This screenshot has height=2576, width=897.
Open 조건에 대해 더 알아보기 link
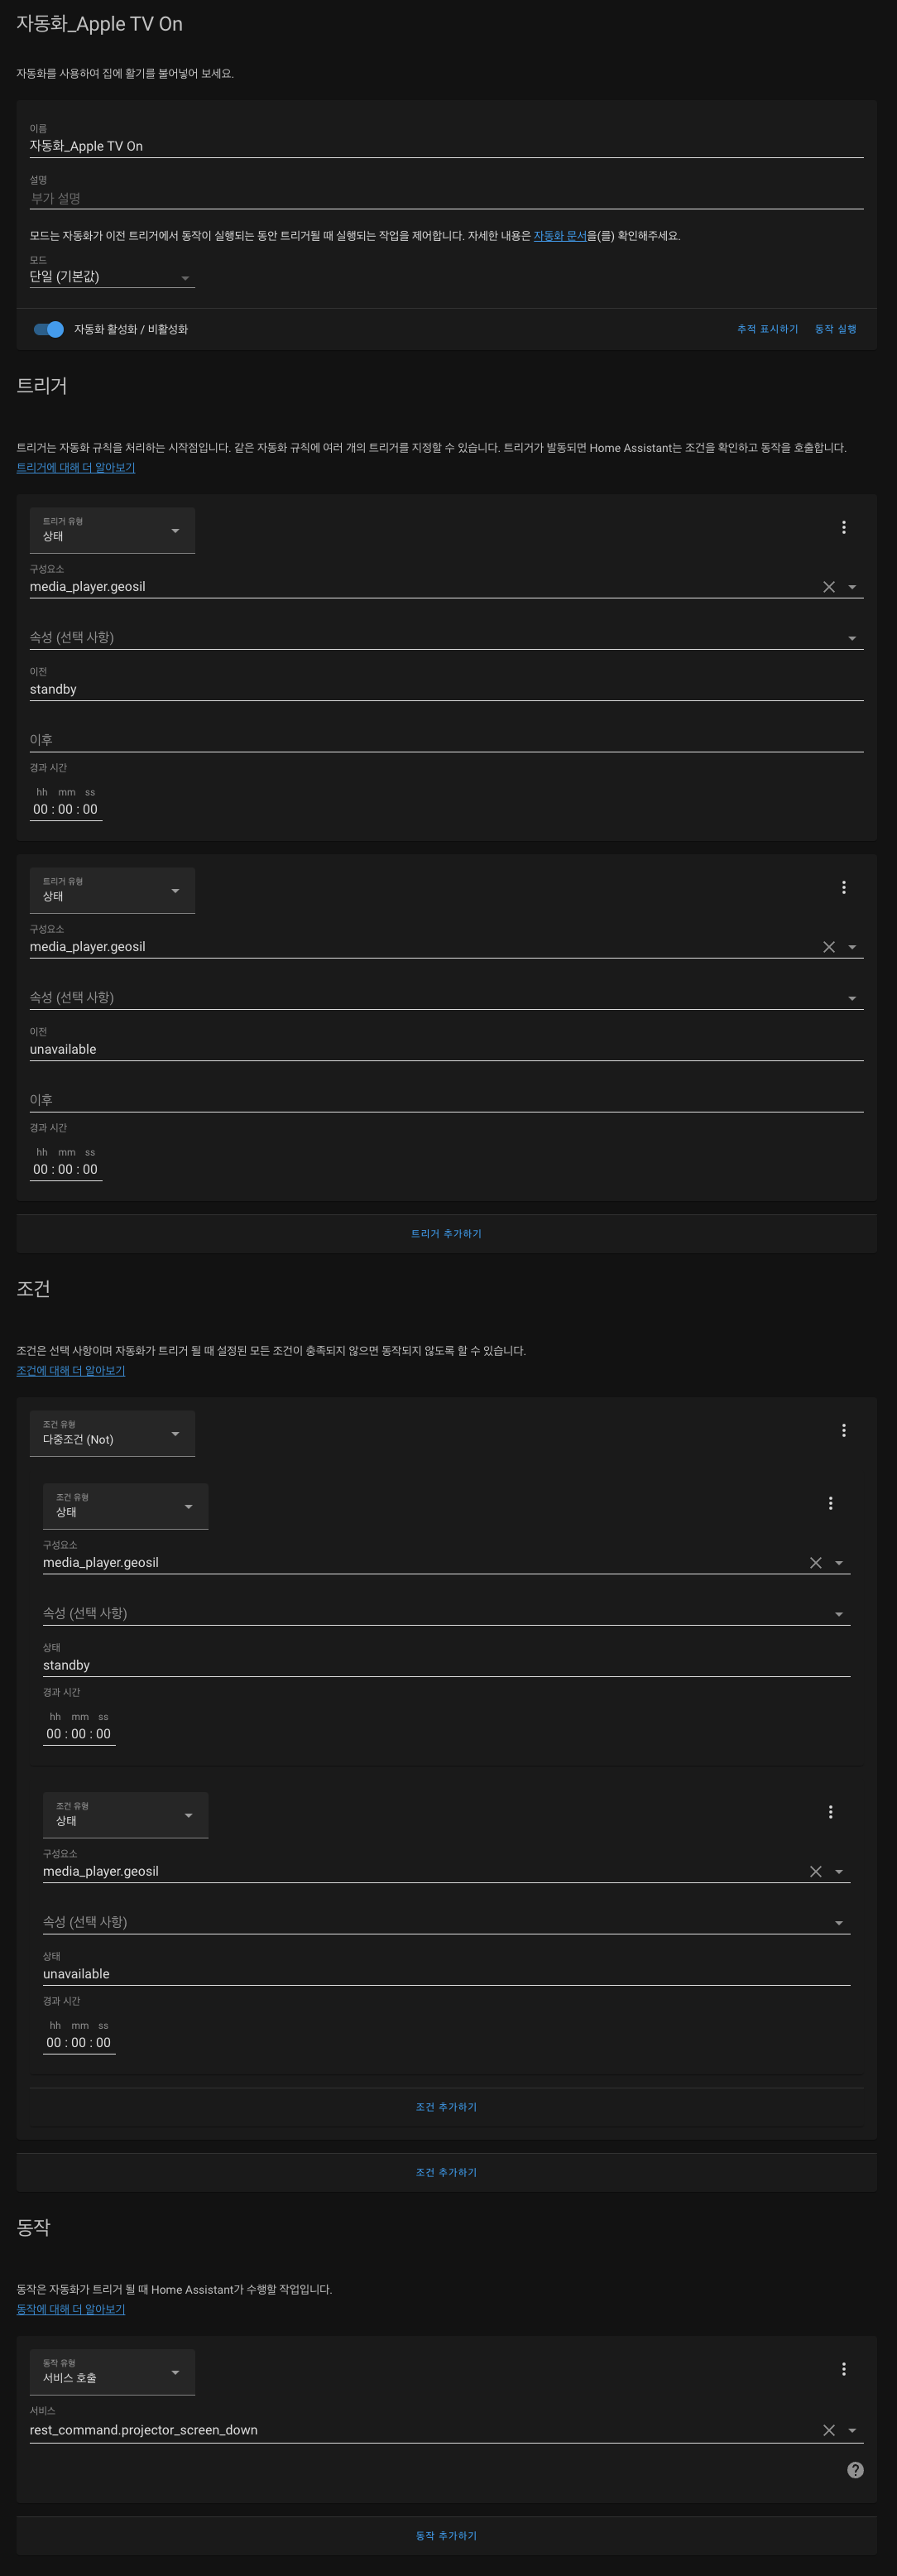tap(70, 1370)
